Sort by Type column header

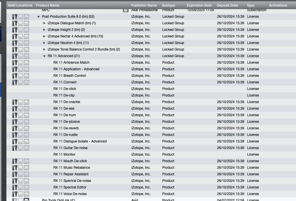(251, 5)
